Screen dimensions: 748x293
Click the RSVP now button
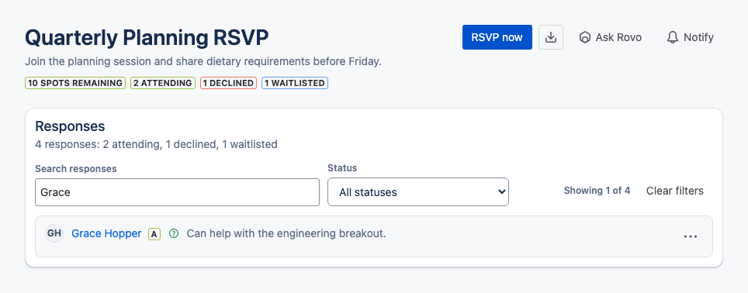point(497,37)
